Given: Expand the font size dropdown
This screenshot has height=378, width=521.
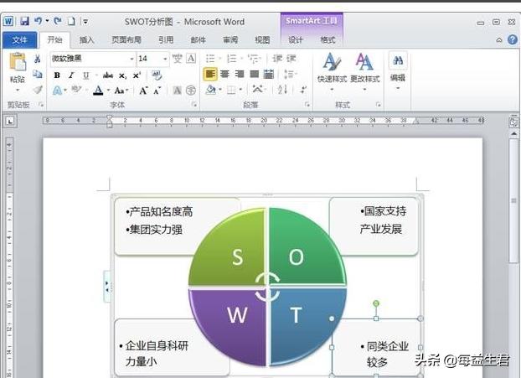Looking at the screenshot, I should (164, 59).
